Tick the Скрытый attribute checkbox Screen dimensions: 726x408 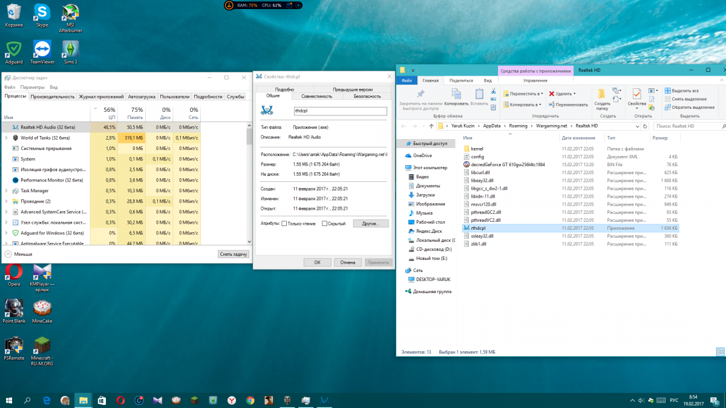[x=324, y=224]
